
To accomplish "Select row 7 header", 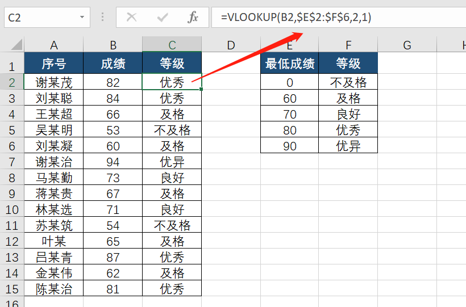I will tap(12, 162).
